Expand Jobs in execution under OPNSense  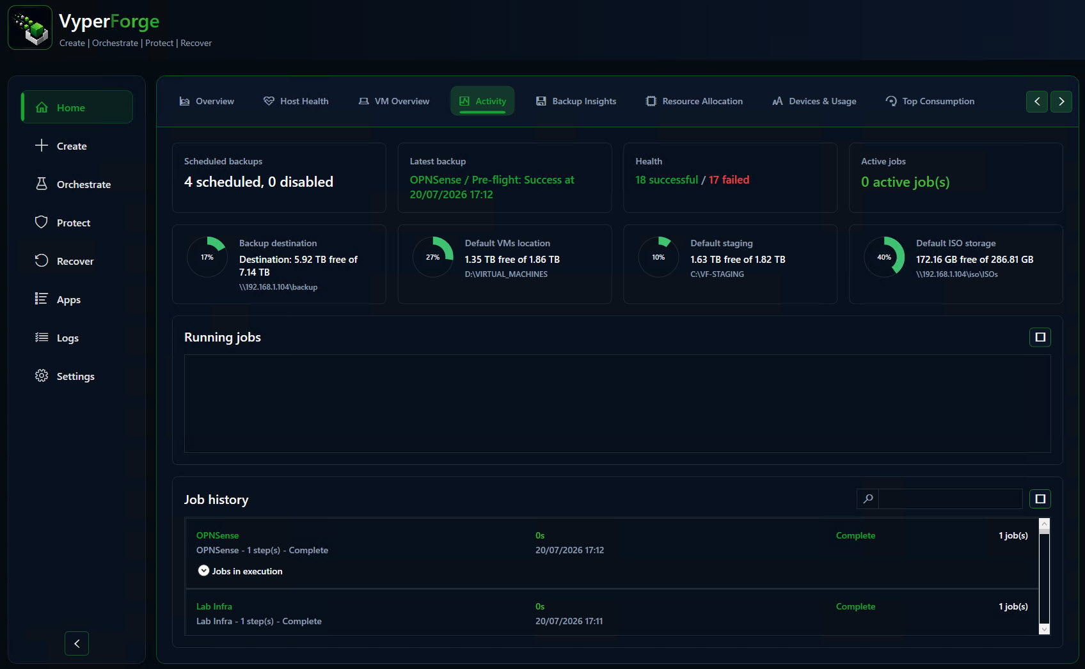pyautogui.click(x=203, y=571)
